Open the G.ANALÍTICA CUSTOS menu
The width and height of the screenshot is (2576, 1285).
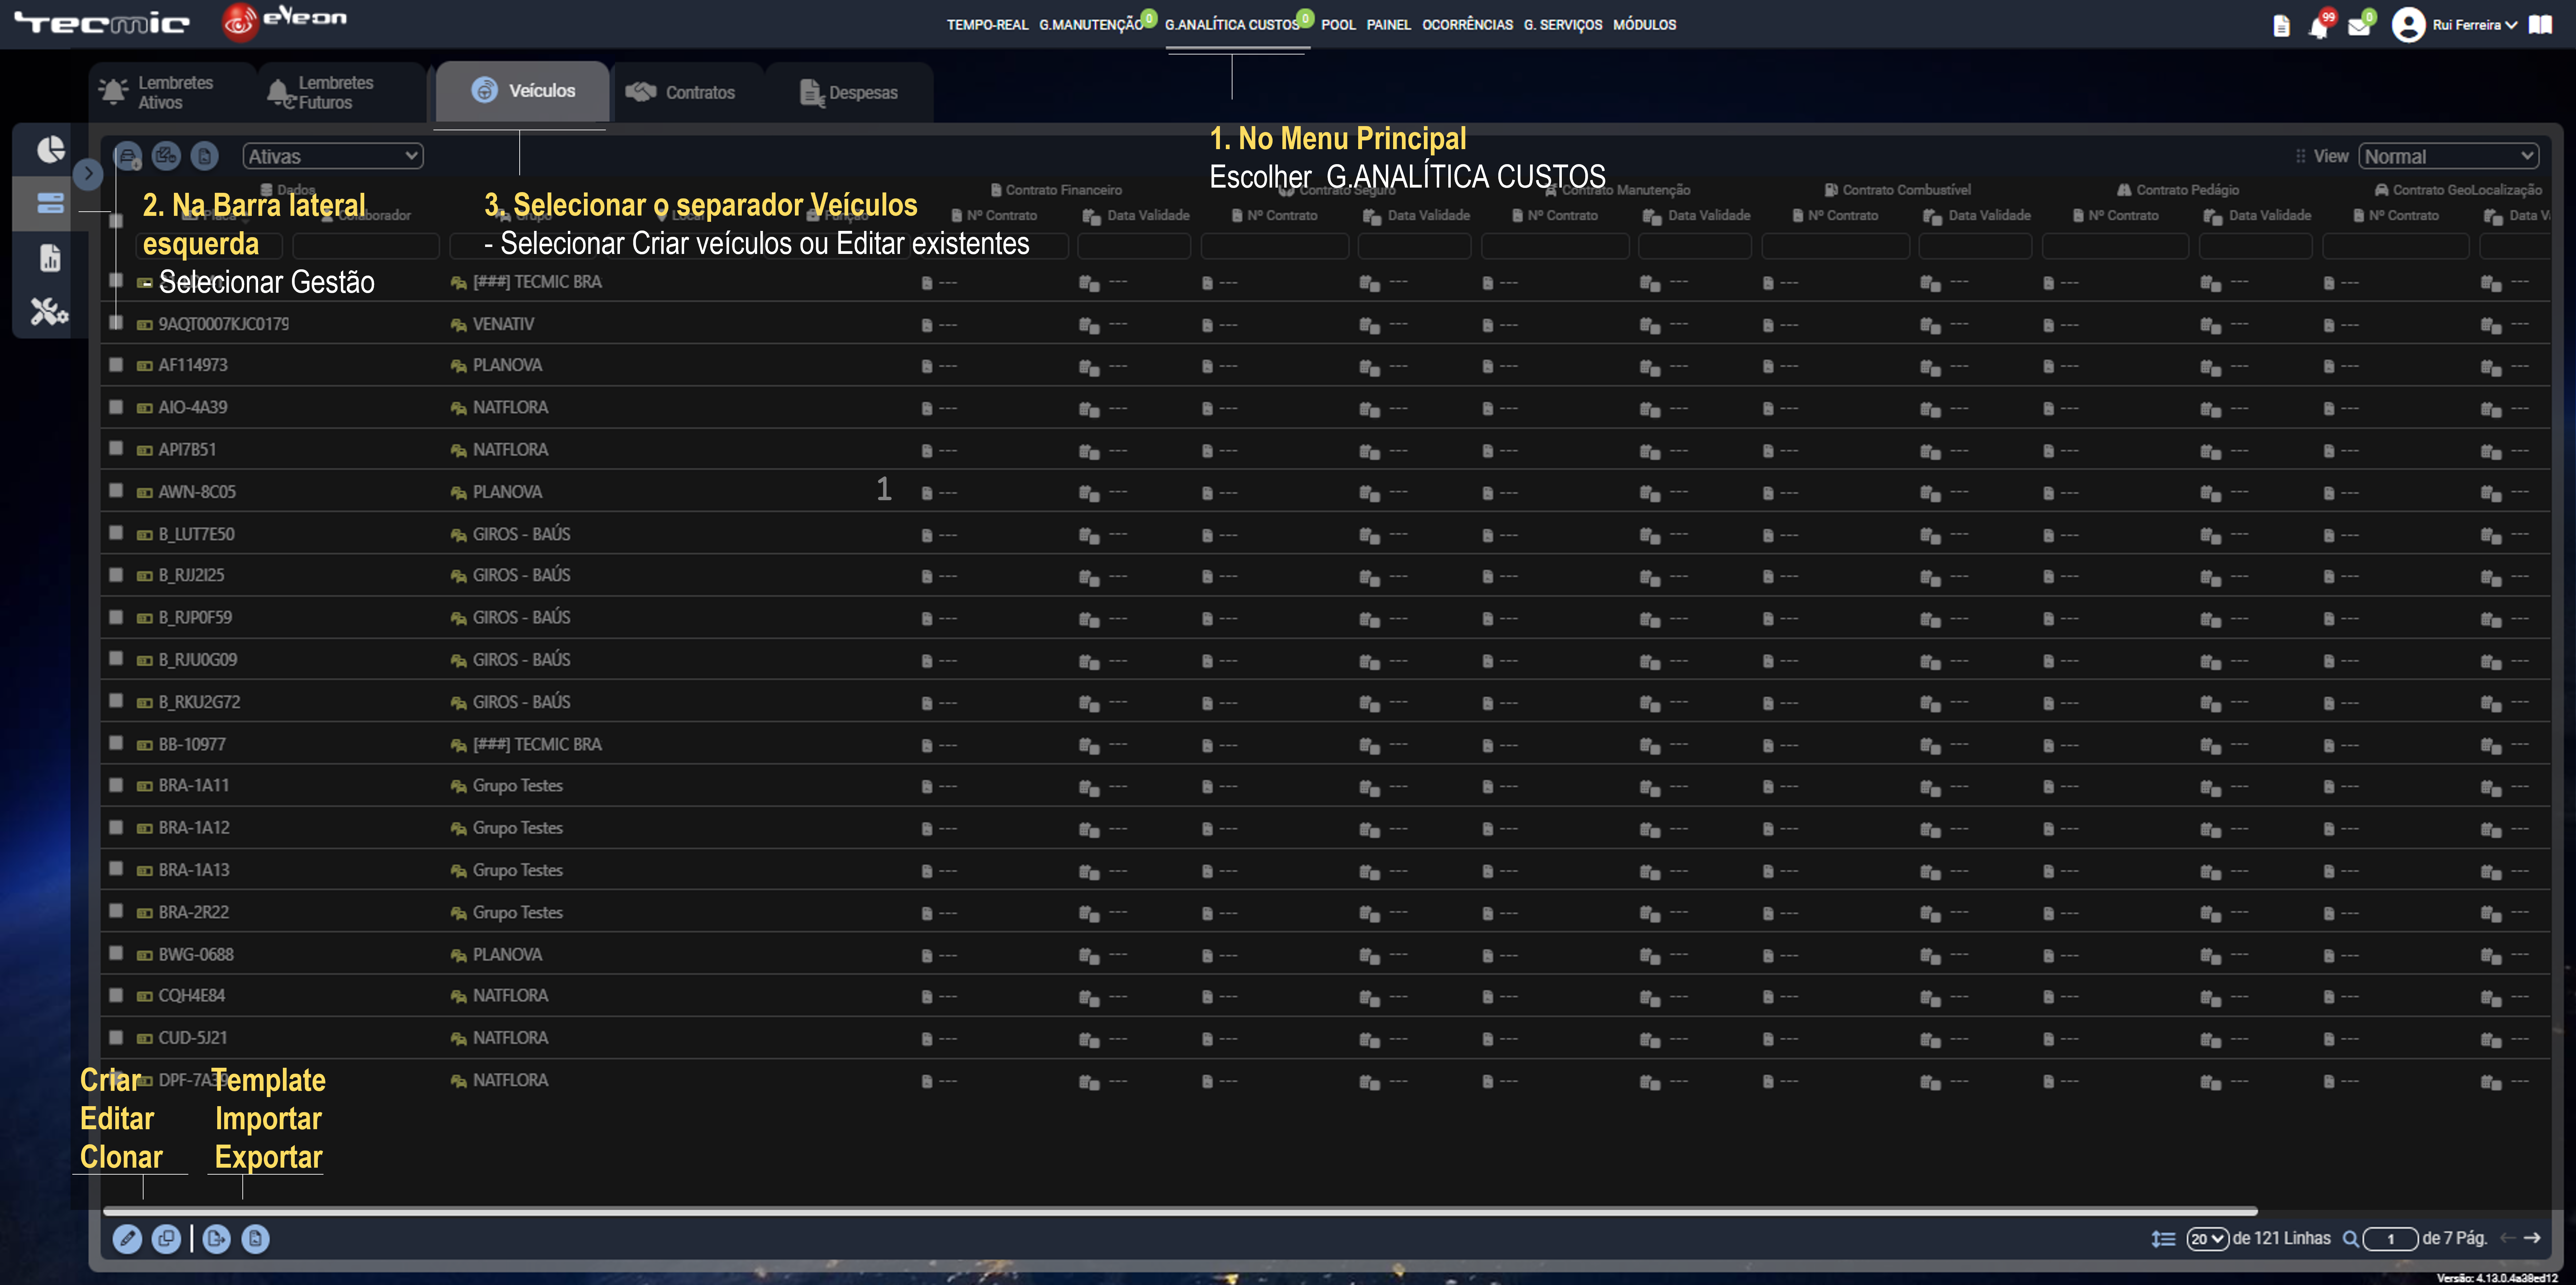(x=1232, y=25)
